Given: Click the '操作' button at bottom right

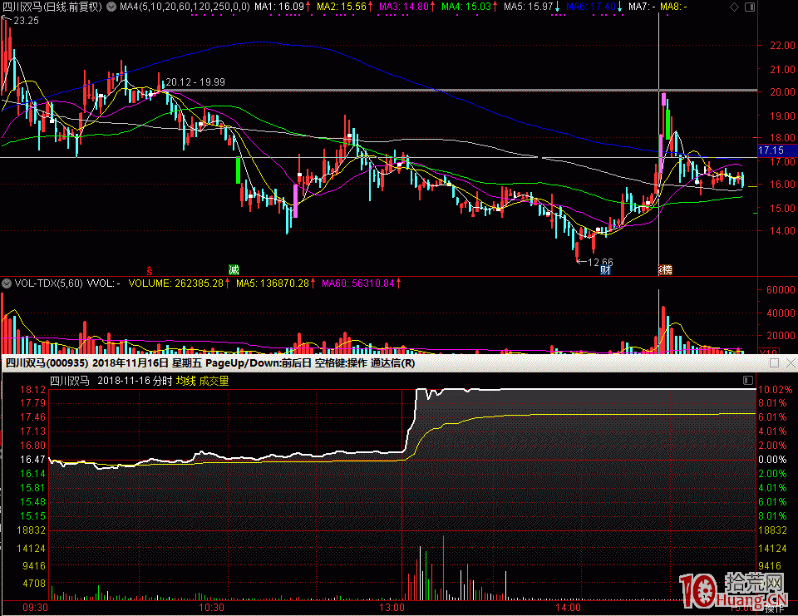Looking at the screenshot, I should click(774, 609).
